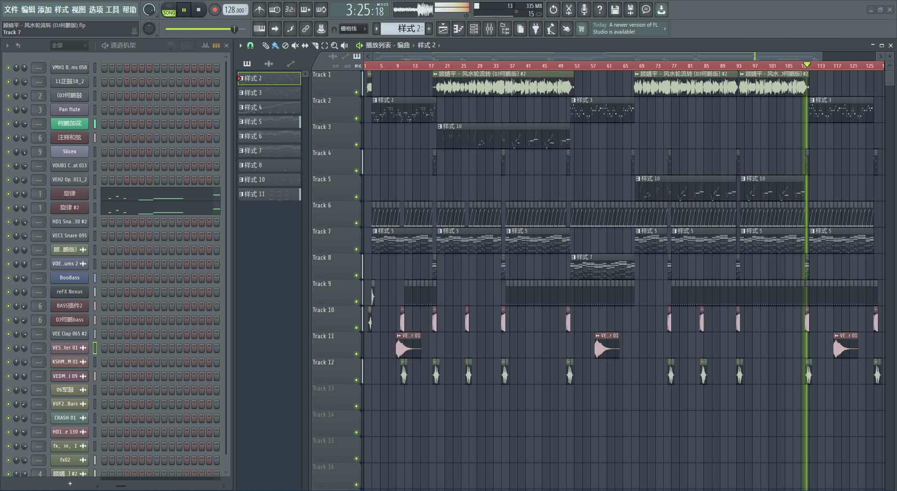Mute Track 1 with its green LED

[356, 92]
